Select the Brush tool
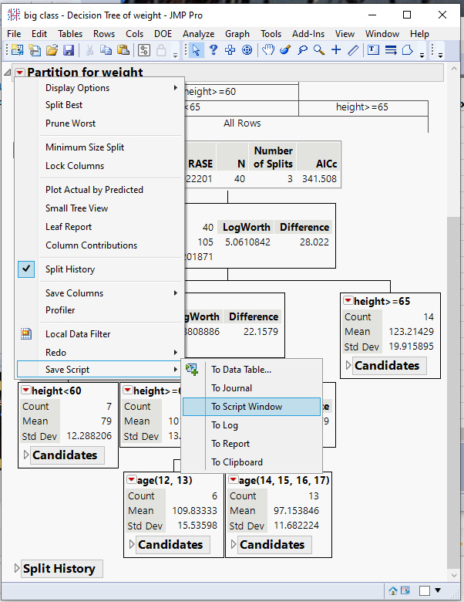This screenshot has width=464, height=602. click(285, 50)
